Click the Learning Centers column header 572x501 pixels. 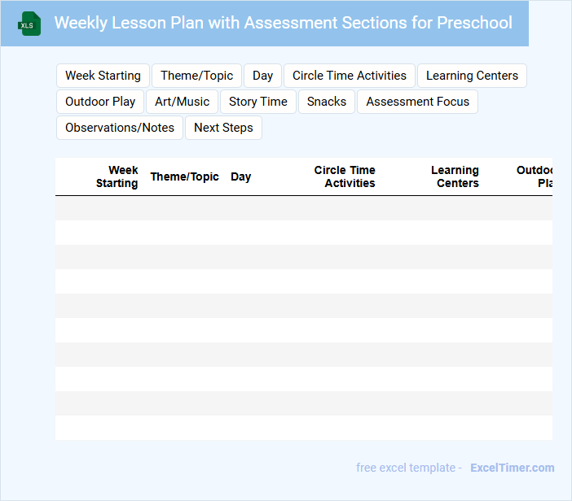pos(455,176)
